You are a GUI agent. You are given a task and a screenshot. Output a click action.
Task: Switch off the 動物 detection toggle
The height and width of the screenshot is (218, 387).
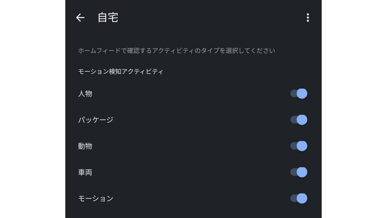coord(299,146)
